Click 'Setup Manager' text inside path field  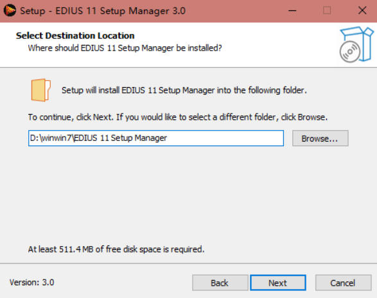coord(139,138)
